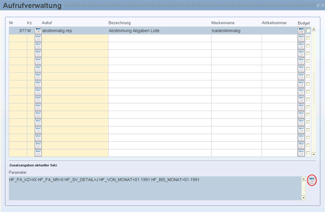Click the Maskenname column header
Image resolution: width=325 pixels, height=212 pixels.
pyautogui.click(x=223, y=23)
